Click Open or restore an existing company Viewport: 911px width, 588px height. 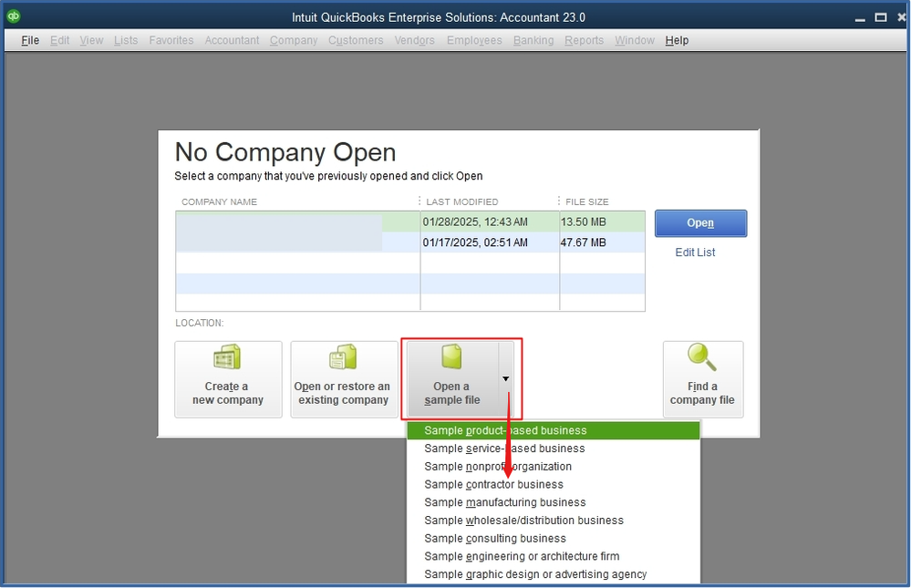[x=344, y=379]
